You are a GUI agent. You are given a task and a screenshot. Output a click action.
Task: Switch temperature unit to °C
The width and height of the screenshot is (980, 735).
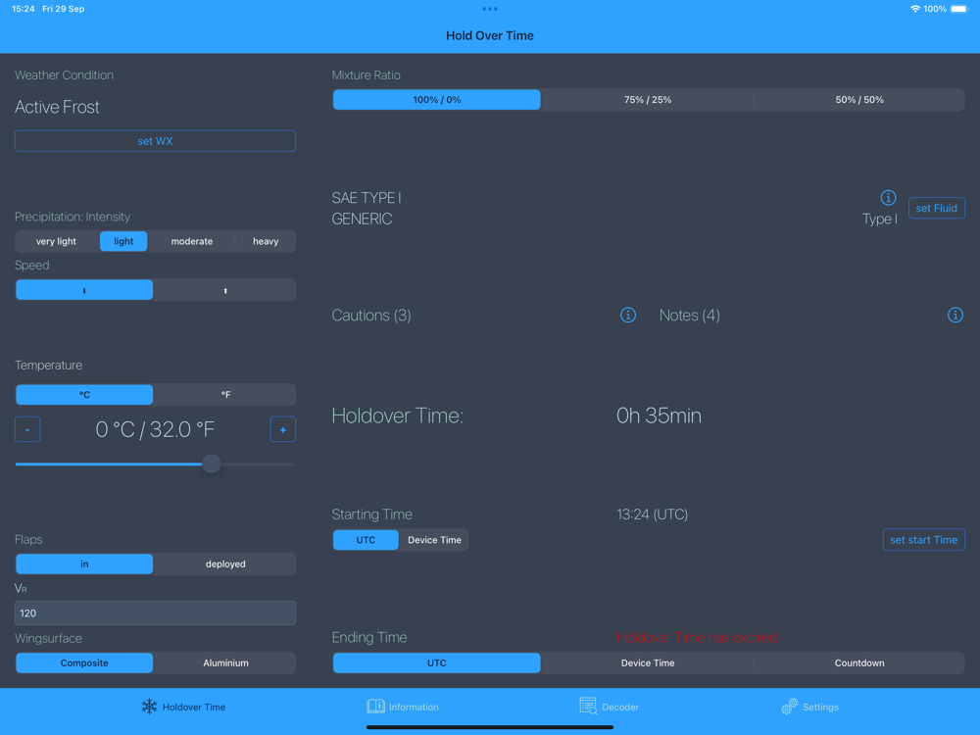pyautogui.click(x=84, y=395)
